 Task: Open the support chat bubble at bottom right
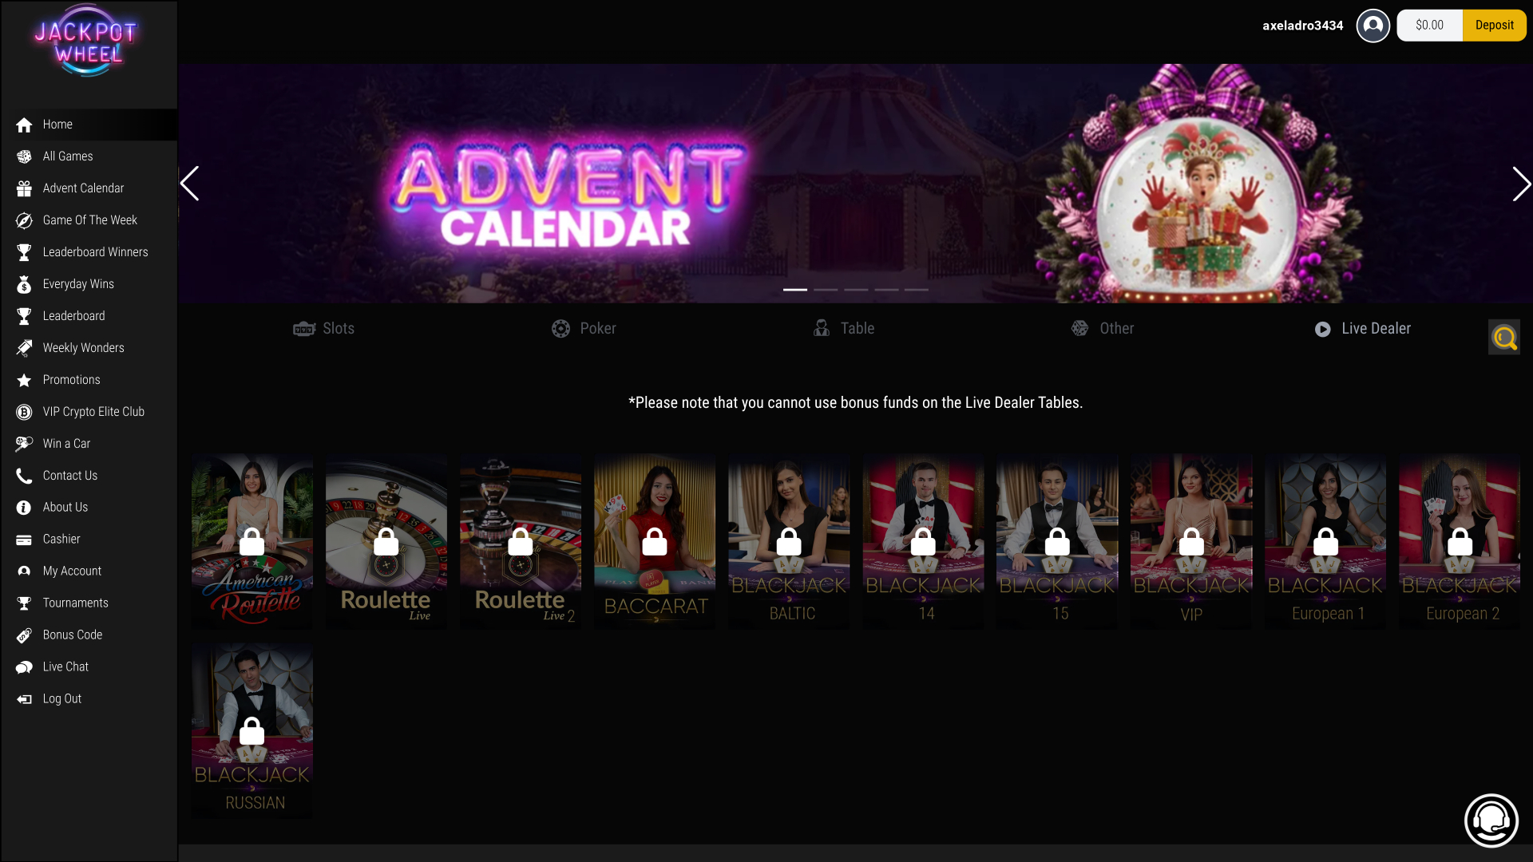coord(1490,820)
